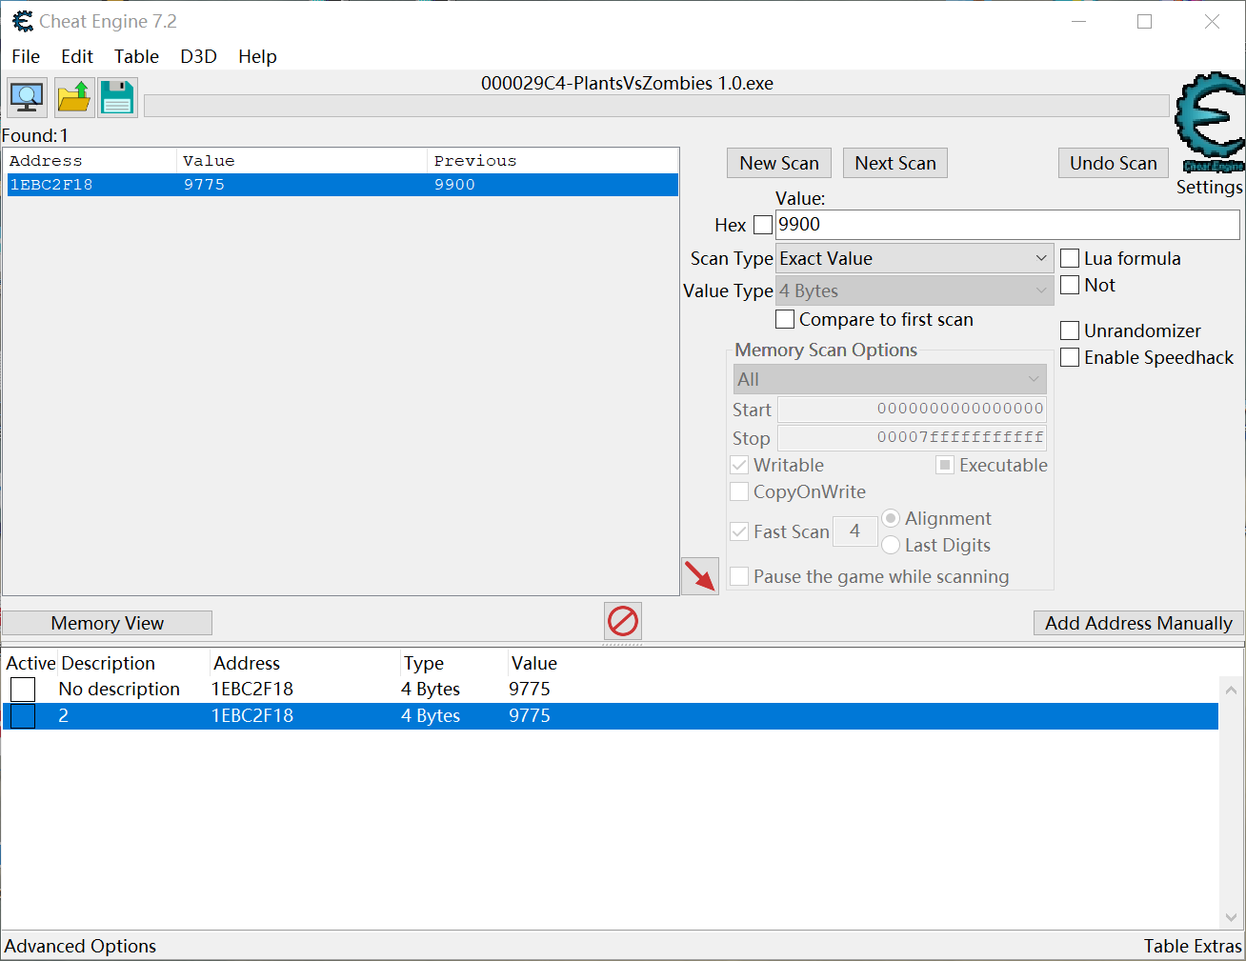The height and width of the screenshot is (961, 1246).
Task: Enable Compare to first scan
Action: pyautogui.click(x=785, y=319)
